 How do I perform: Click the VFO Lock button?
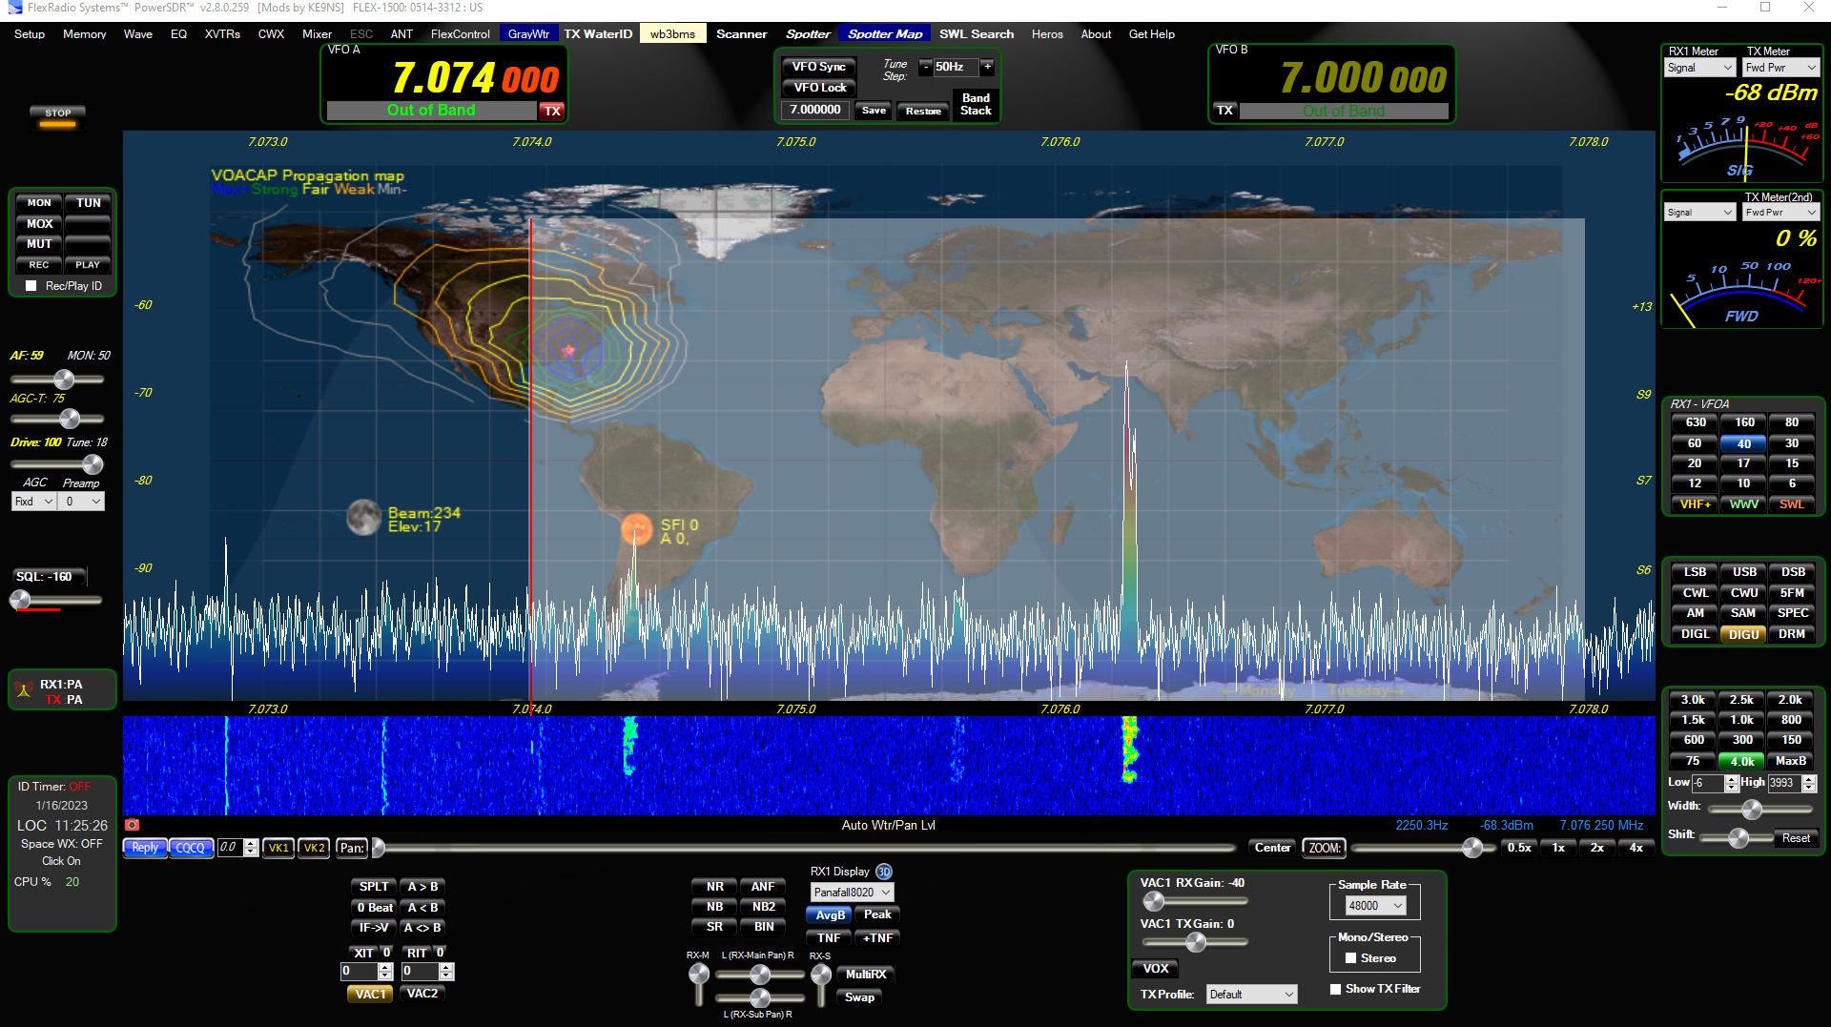pos(819,88)
